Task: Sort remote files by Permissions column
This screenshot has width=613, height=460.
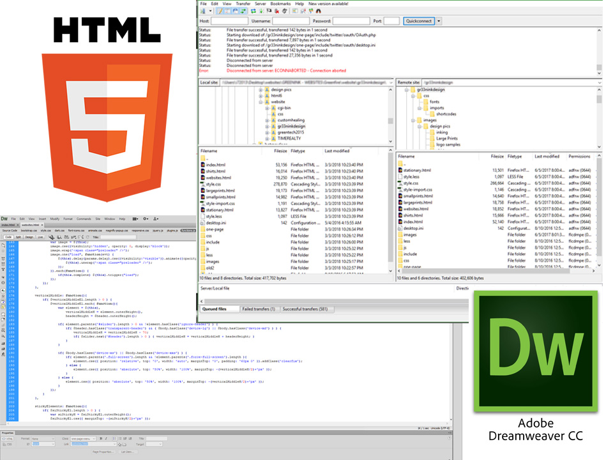Action: click(579, 157)
